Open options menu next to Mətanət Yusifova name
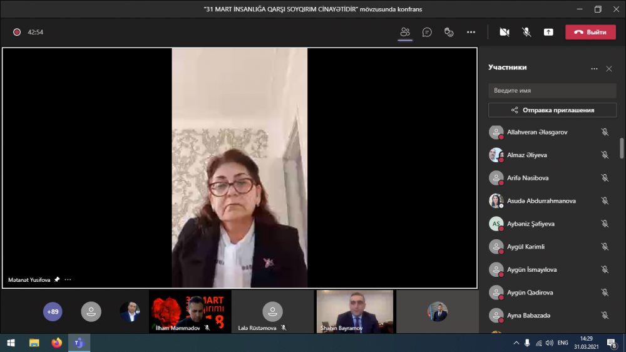Image resolution: width=626 pixels, height=352 pixels. coord(68,280)
